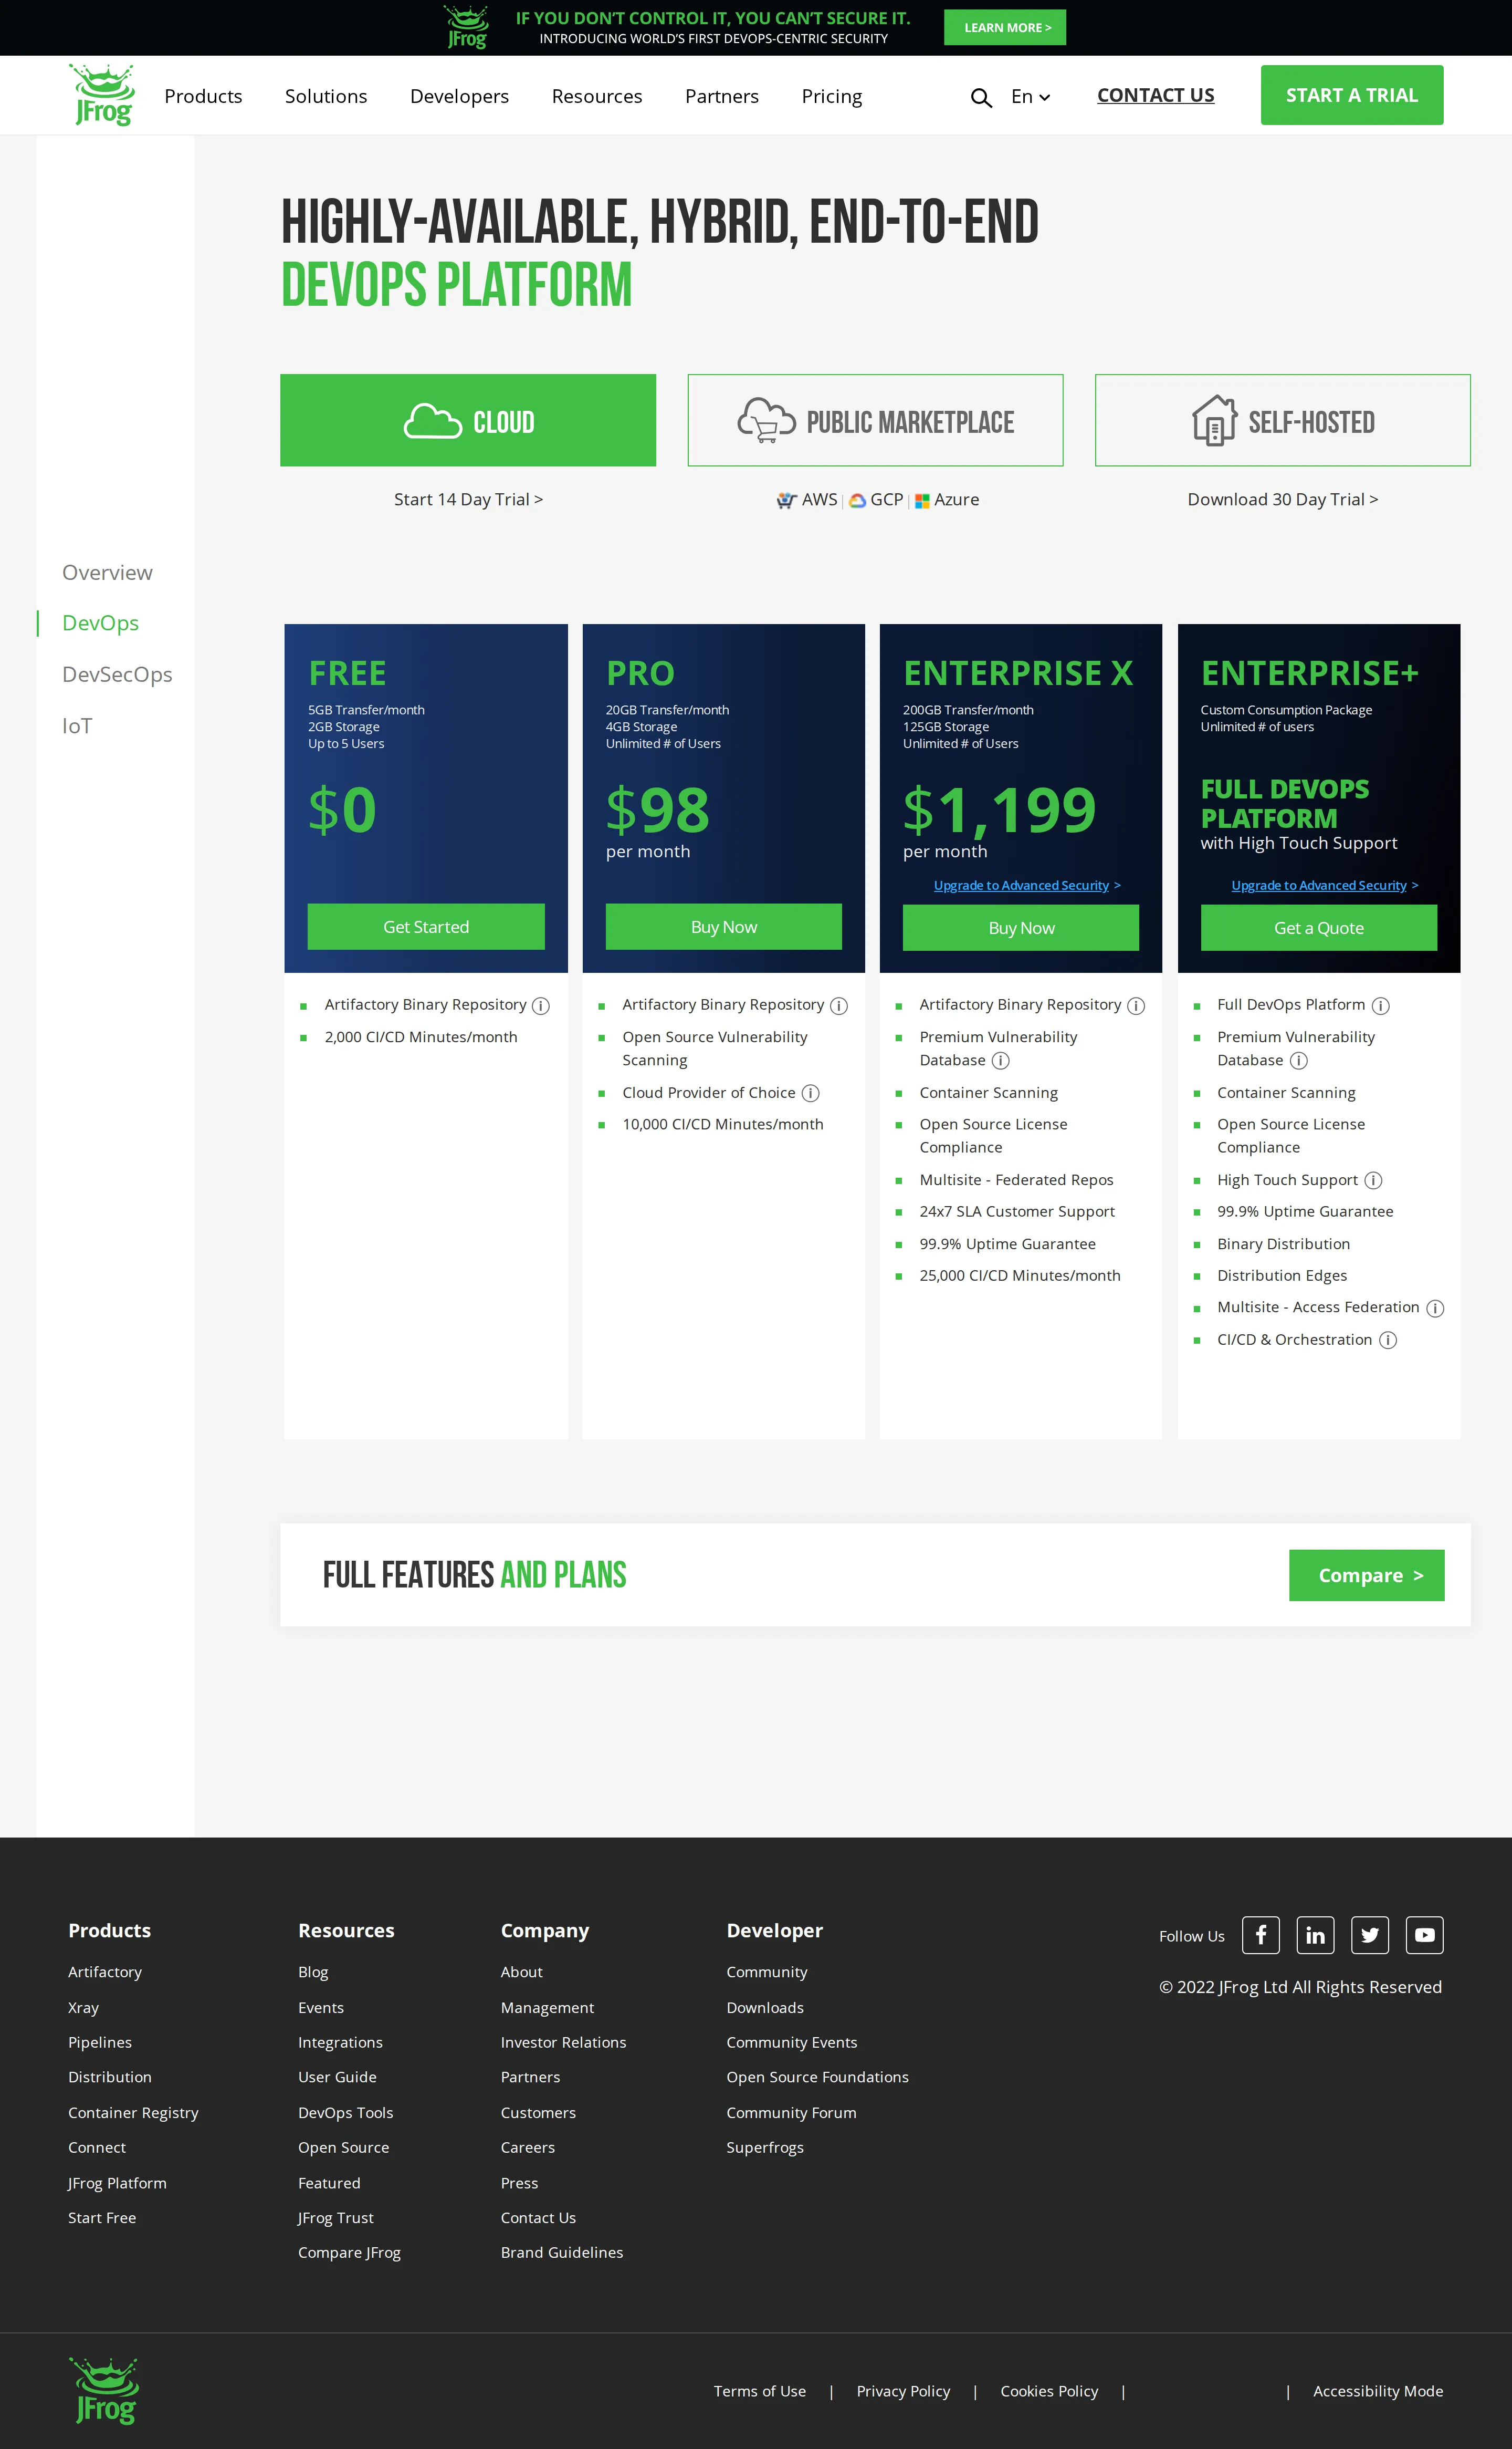Open the Resources menu
This screenshot has height=2449, width=1512.
pyautogui.click(x=597, y=96)
